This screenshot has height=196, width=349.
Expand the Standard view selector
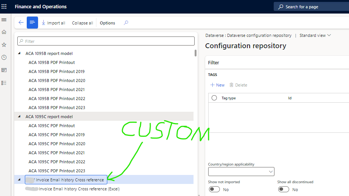315,35
